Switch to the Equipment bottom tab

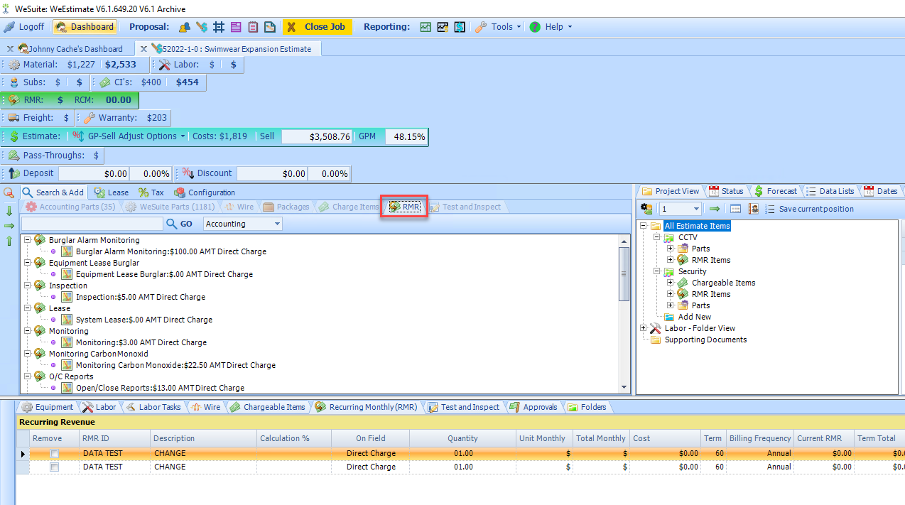(x=47, y=407)
